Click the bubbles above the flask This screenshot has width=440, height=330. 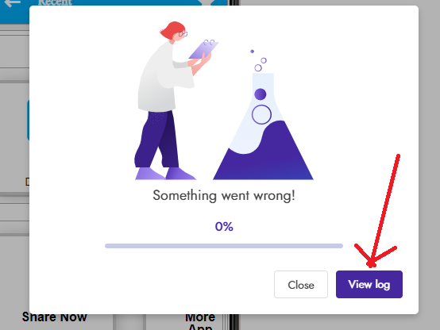point(258,61)
